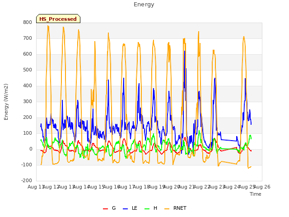
Task: Click the green H legend color marker
Action: [x=147, y=209]
